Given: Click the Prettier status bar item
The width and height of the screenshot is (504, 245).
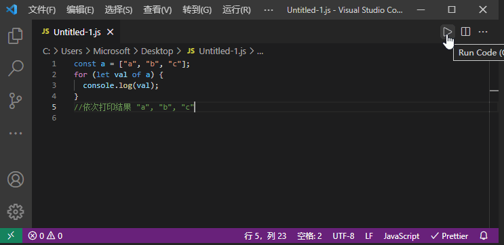Looking at the screenshot, I should tap(449, 236).
